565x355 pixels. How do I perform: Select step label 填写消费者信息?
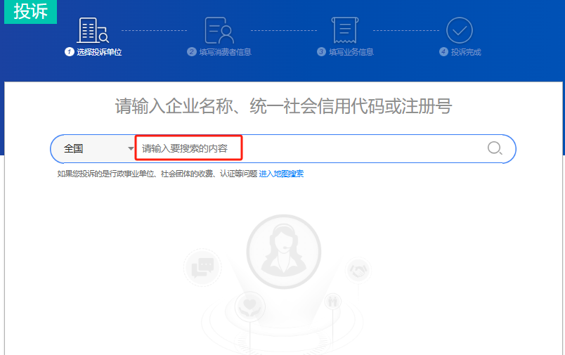pos(225,52)
